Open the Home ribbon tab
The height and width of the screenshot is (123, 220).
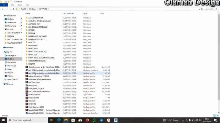[12, 5]
